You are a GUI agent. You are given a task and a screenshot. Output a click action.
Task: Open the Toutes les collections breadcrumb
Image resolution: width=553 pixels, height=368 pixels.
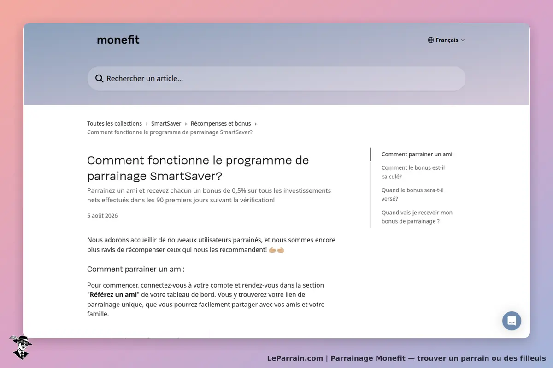[x=114, y=123]
